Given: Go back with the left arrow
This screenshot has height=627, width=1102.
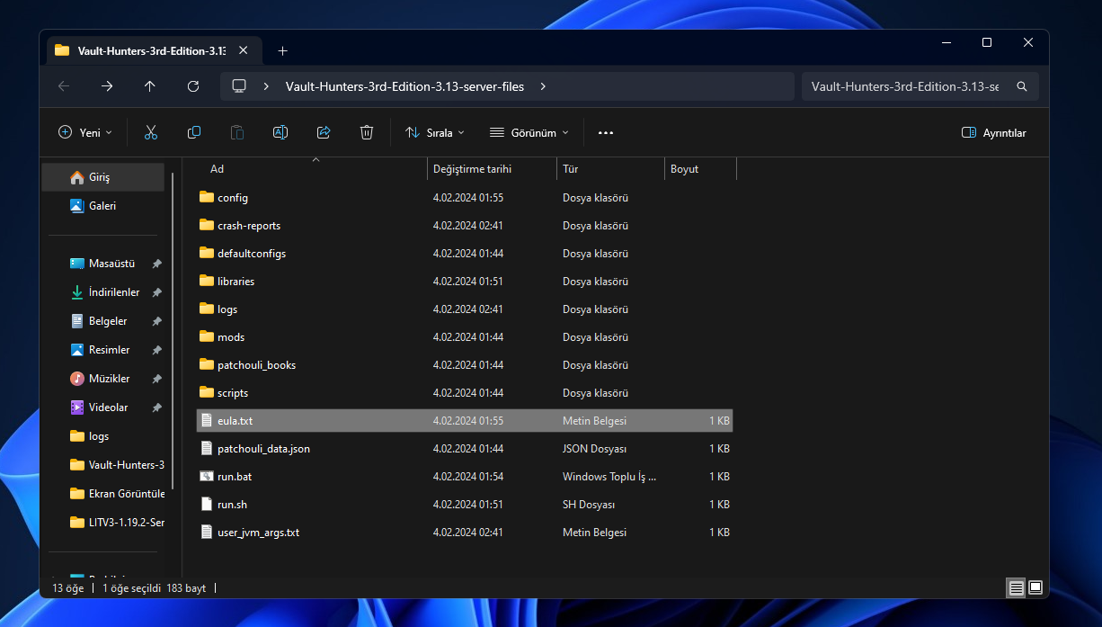Looking at the screenshot, I should (64, 86).
